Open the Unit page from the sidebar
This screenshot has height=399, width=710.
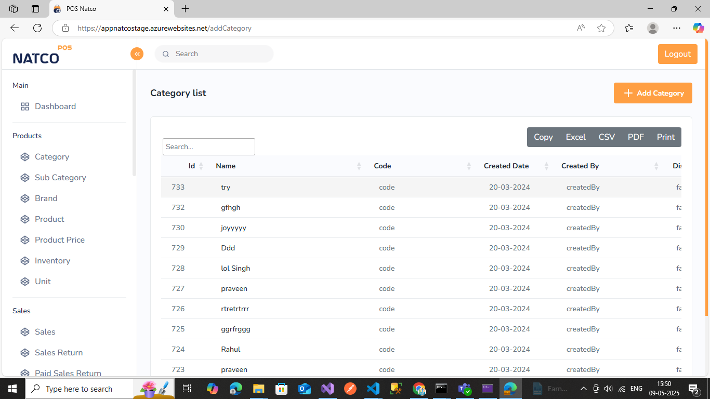click(x=43, y=282)
